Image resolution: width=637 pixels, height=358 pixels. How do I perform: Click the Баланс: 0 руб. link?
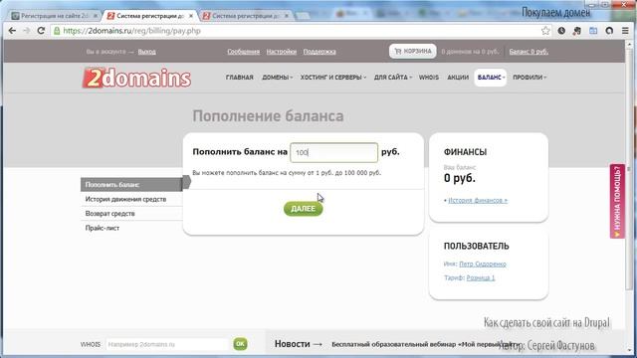(529, 52)
